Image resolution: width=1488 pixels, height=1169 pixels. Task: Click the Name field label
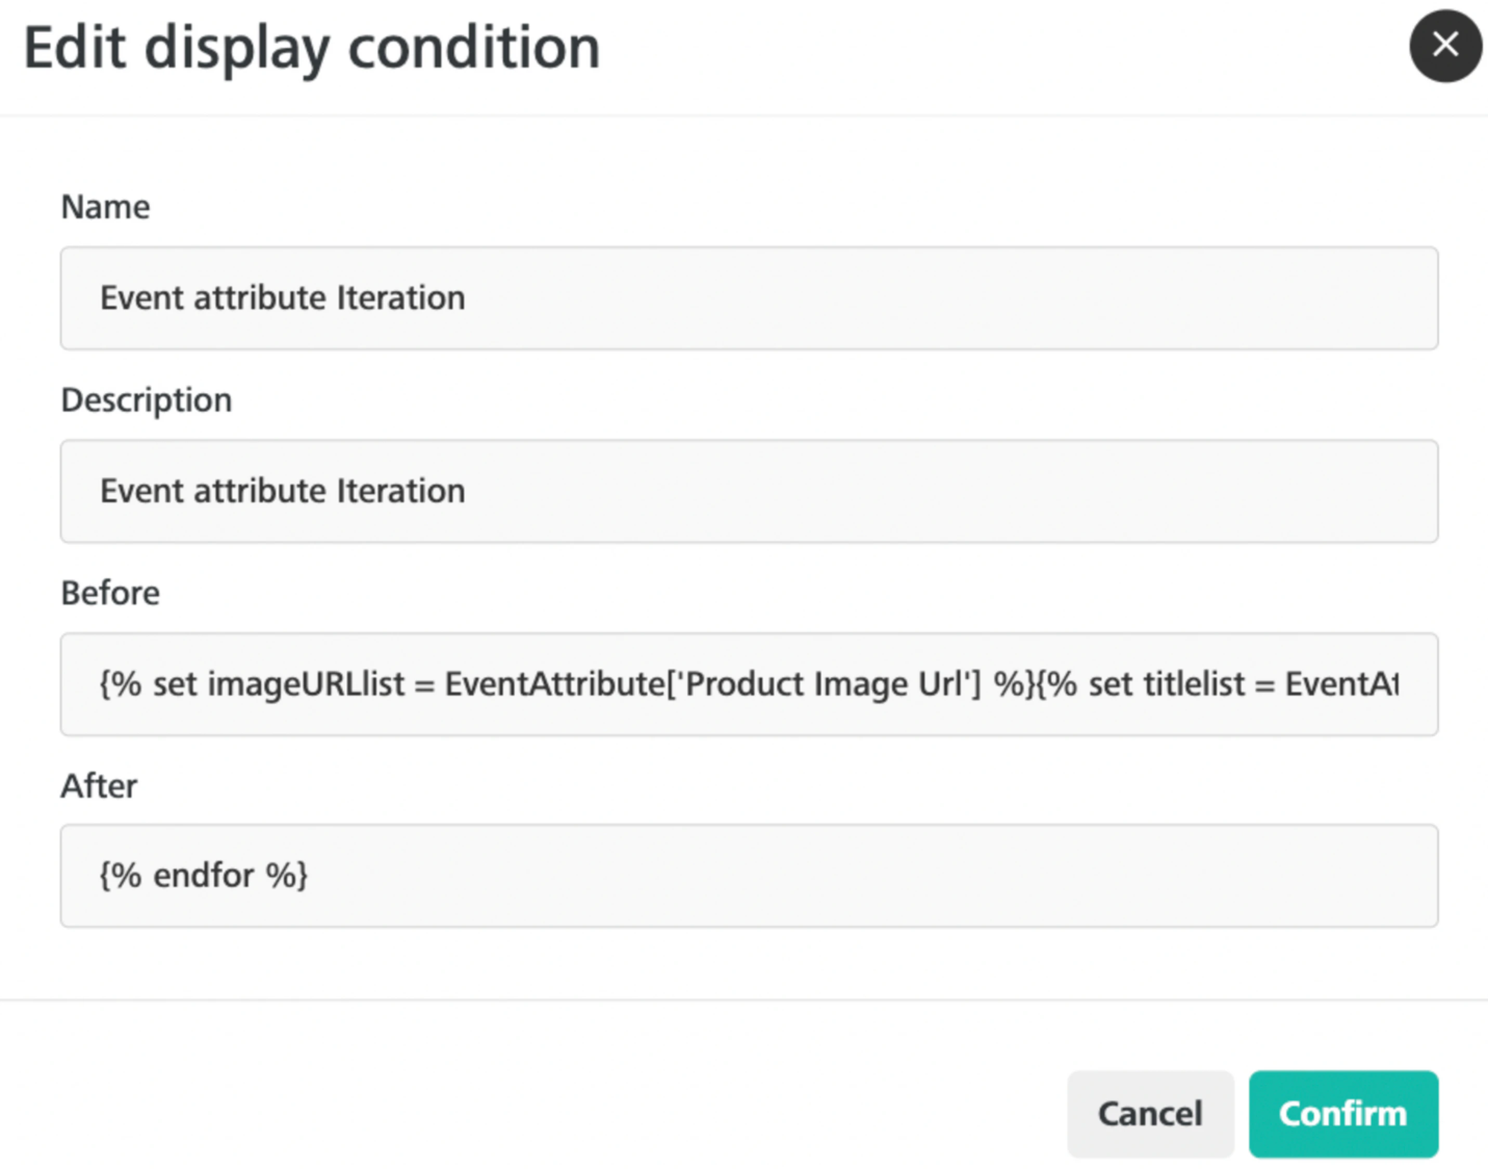pos(106,206)
